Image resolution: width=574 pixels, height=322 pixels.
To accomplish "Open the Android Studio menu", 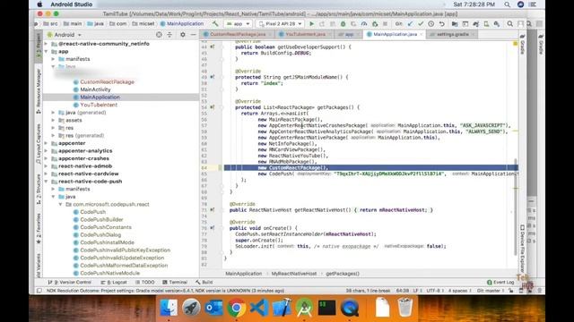I will coord(72,4).
